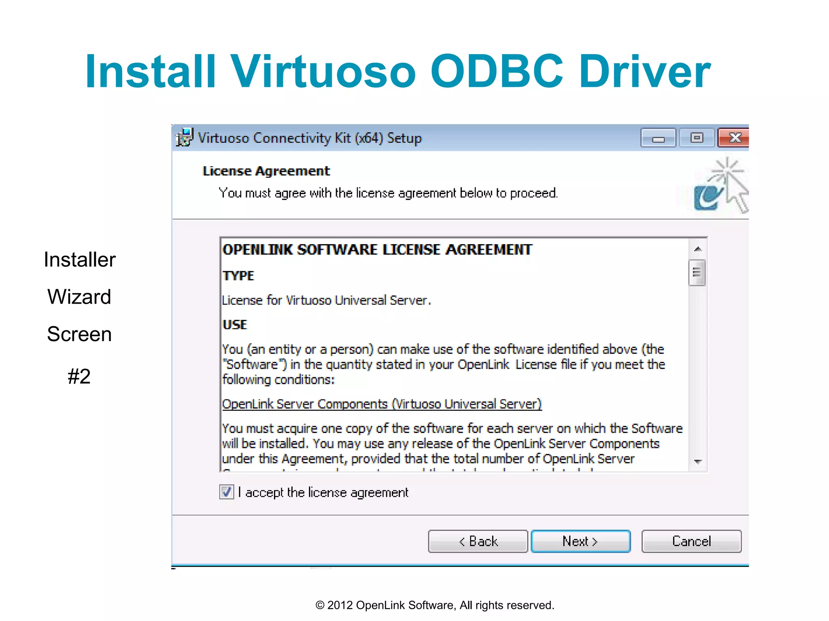Click 'OpenLink Server Components (Virtuoso Universal Server)' underlined text
Screen dimensions: 829x621
[382, 404]
